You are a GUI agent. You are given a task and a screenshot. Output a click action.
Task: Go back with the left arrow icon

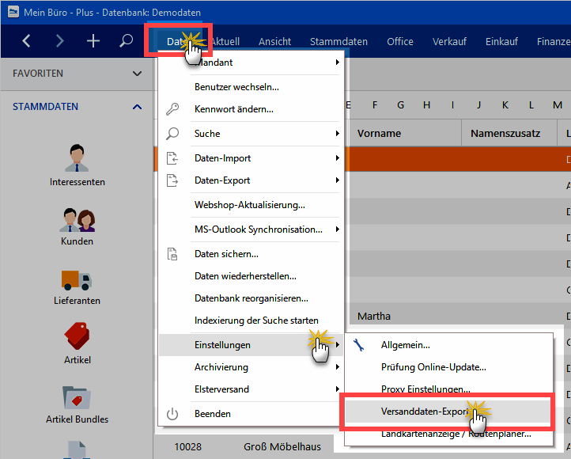(26, 41)
